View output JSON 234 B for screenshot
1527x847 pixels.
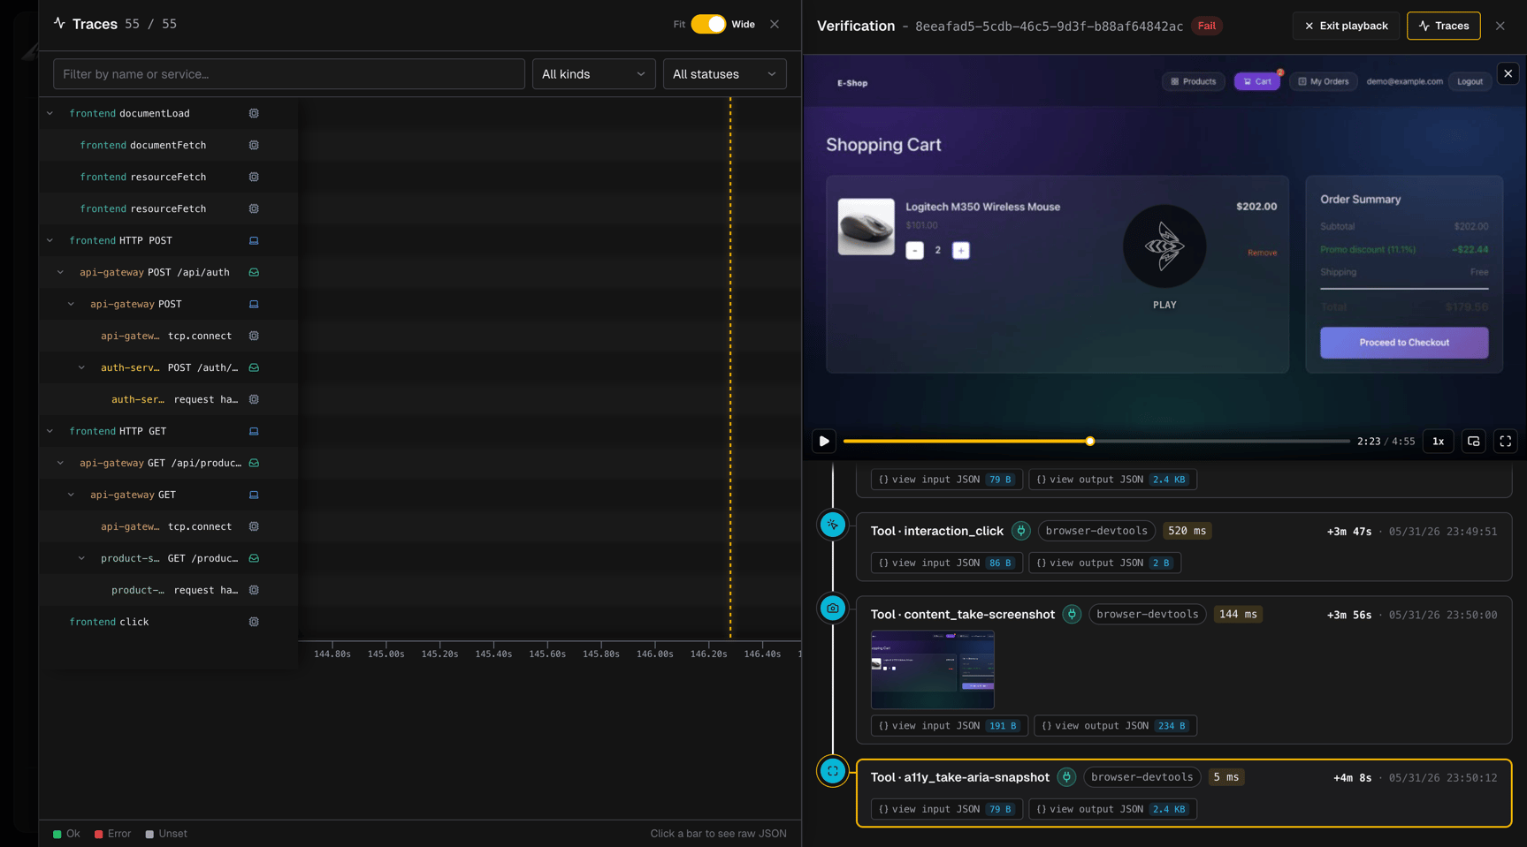click(1115, 726)
